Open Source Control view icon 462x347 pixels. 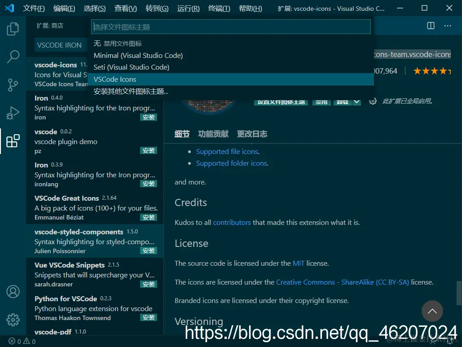13,85
